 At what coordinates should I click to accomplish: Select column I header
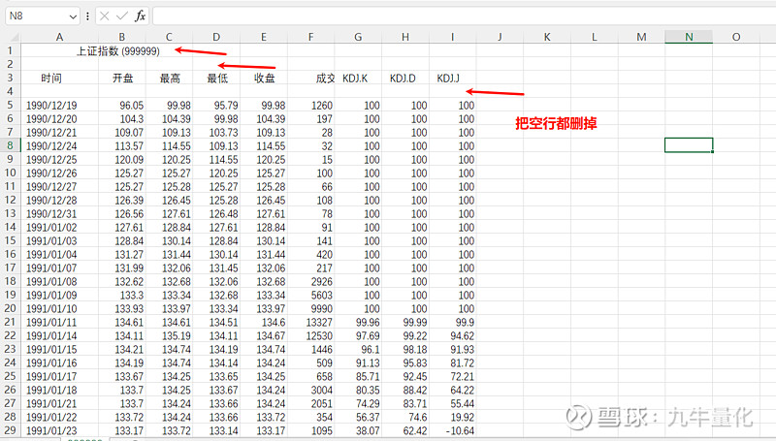pos(452,37)
